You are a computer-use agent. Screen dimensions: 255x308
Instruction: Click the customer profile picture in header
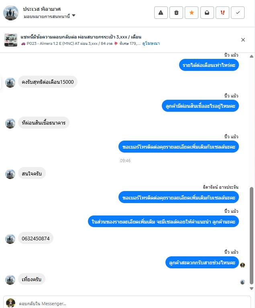(x=11, y=13)
